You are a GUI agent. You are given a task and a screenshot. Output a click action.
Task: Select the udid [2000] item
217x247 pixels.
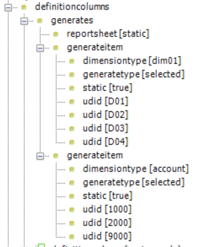(107, 223)
